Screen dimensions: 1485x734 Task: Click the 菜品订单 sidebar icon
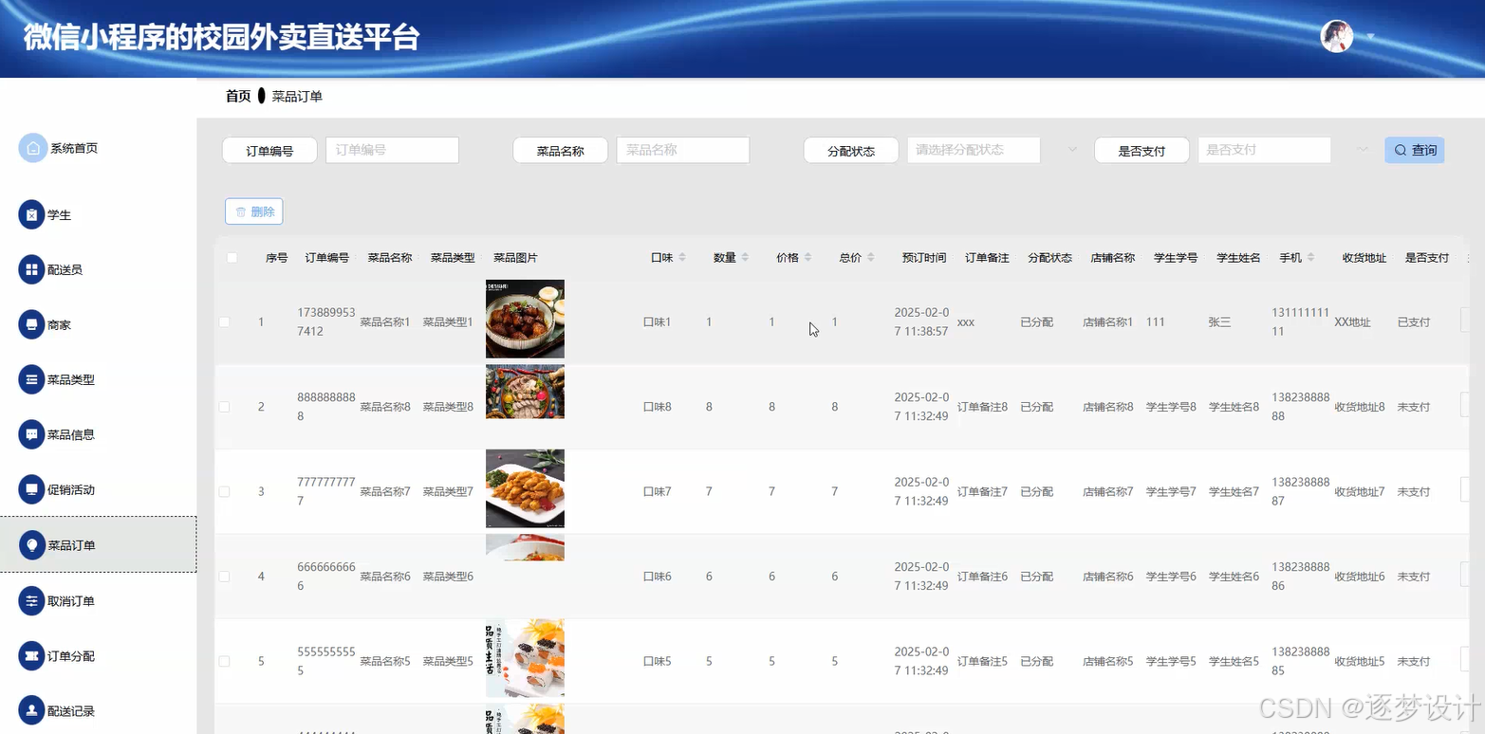32,545
